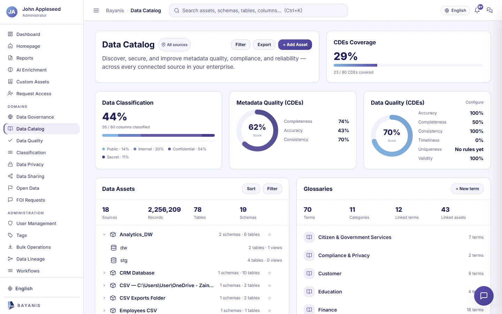Click the search assets input field
Screen dimensions: 502x314
tap(259, 10)
